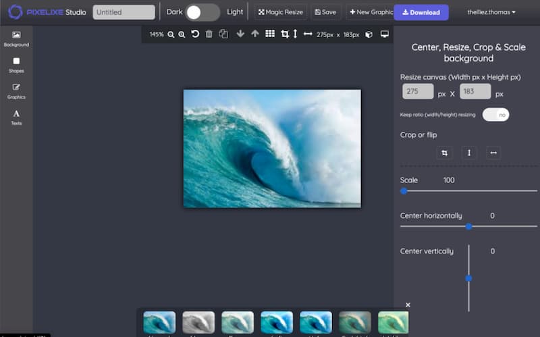Open the Background panel in sidebar
Viewport: 540px width, 337px height.
click(16, 38)
